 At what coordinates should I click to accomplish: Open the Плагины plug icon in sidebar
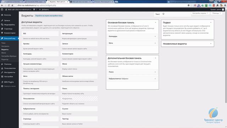(x=2, y=64)
